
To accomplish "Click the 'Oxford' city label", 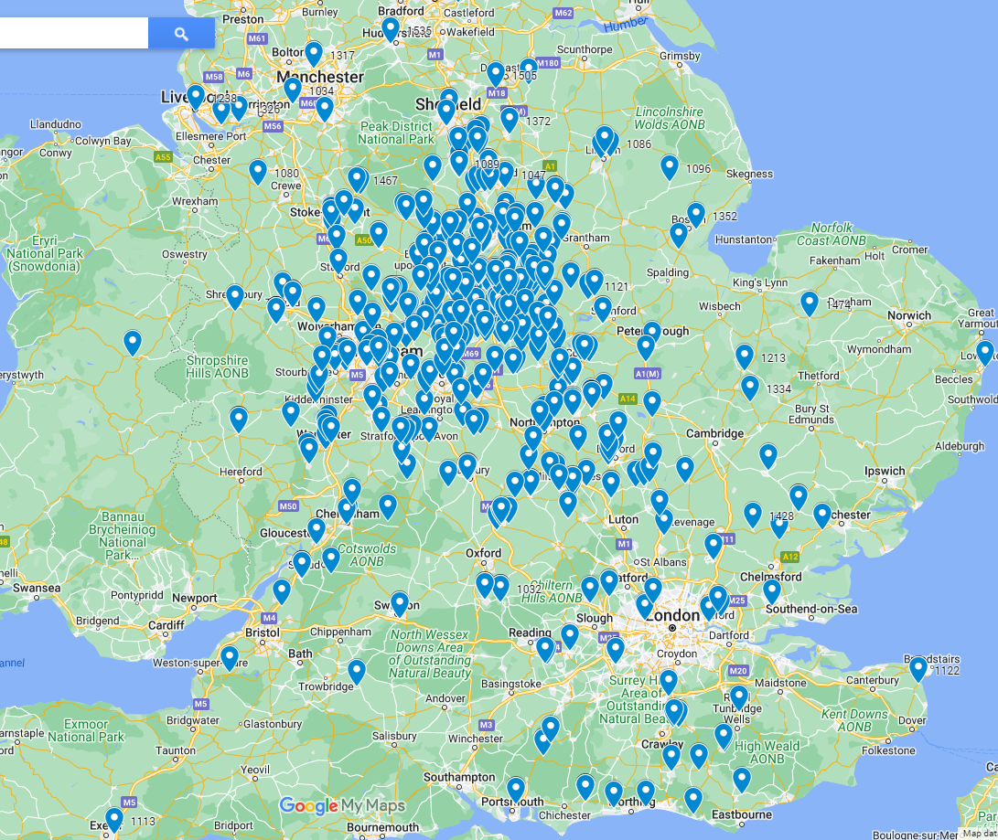I will coord(483,553).
